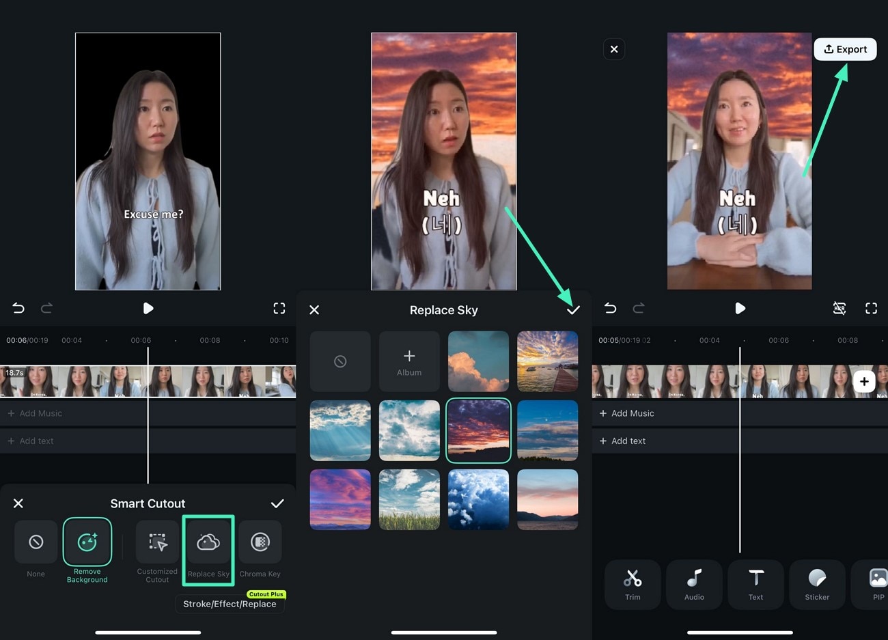Open the Sticker panel
Screen dimensions: 888x640
(817, 584)
